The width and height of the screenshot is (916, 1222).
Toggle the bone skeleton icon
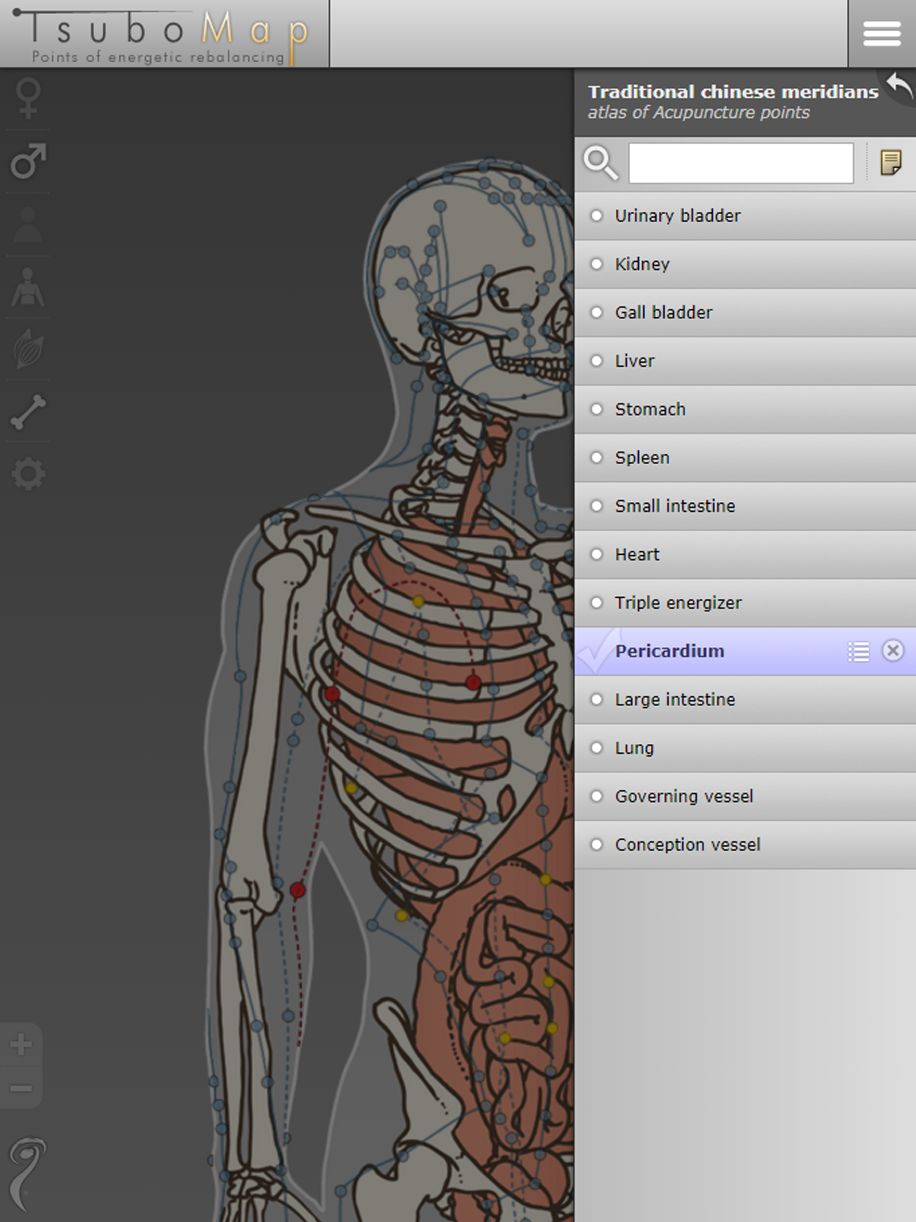(28, 412)
